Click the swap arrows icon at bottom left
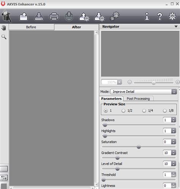This screenshot has height=189, width=180. pyautogui.click(x=4, y=178)
